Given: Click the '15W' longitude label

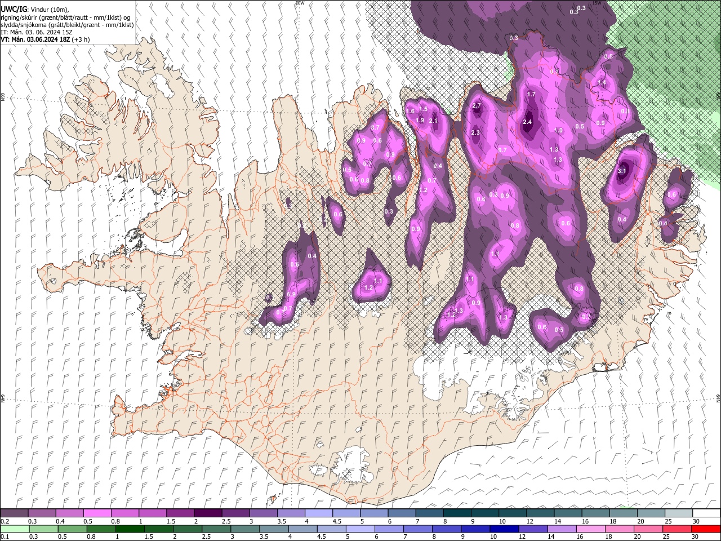Looking at the screenshot, I should 597,3.
